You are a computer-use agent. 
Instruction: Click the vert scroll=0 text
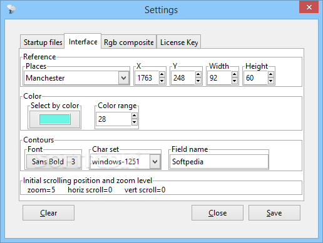145,190
